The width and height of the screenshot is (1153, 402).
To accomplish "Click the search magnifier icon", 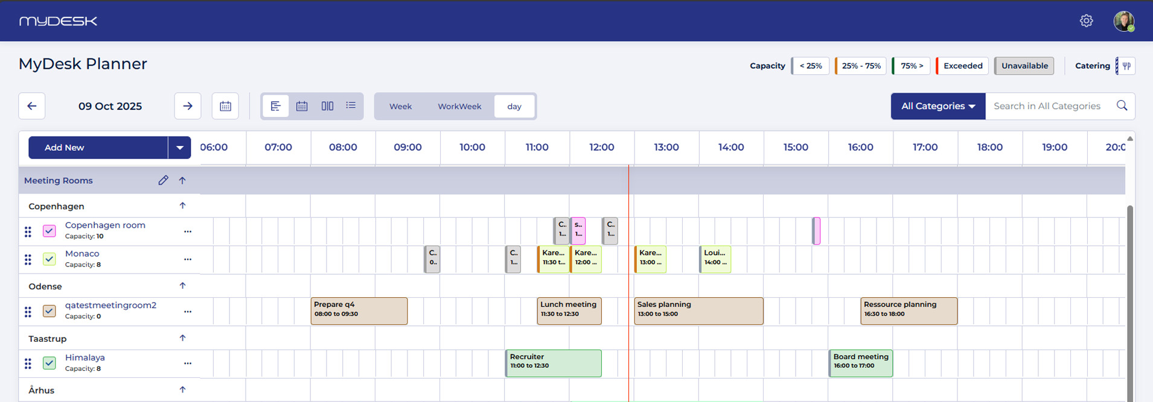I will tap(1122, 105).
